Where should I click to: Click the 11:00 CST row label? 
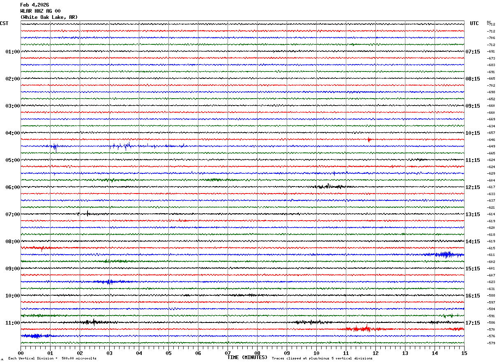[12, 323]
